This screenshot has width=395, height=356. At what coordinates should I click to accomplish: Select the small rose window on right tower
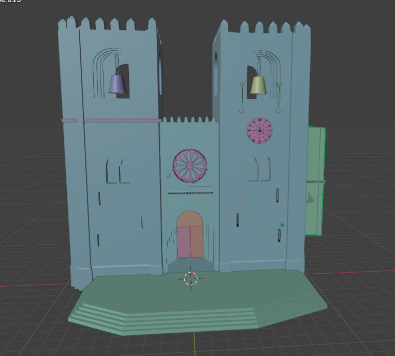259,130
